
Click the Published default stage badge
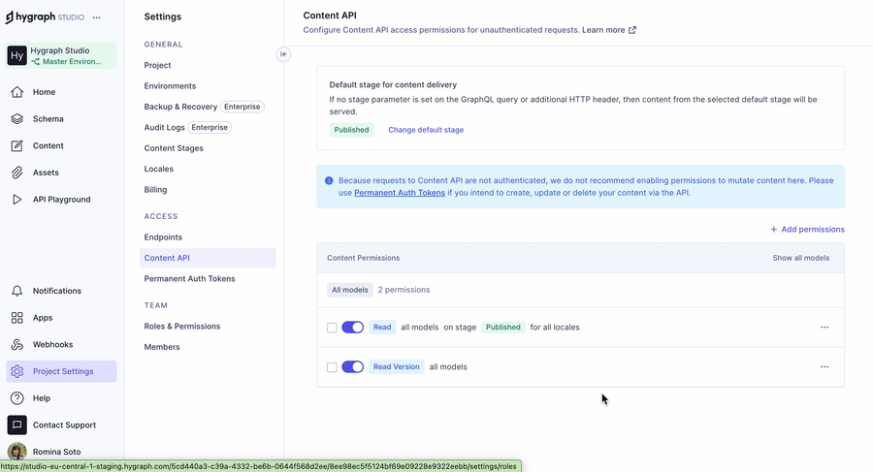pos(351,130)
